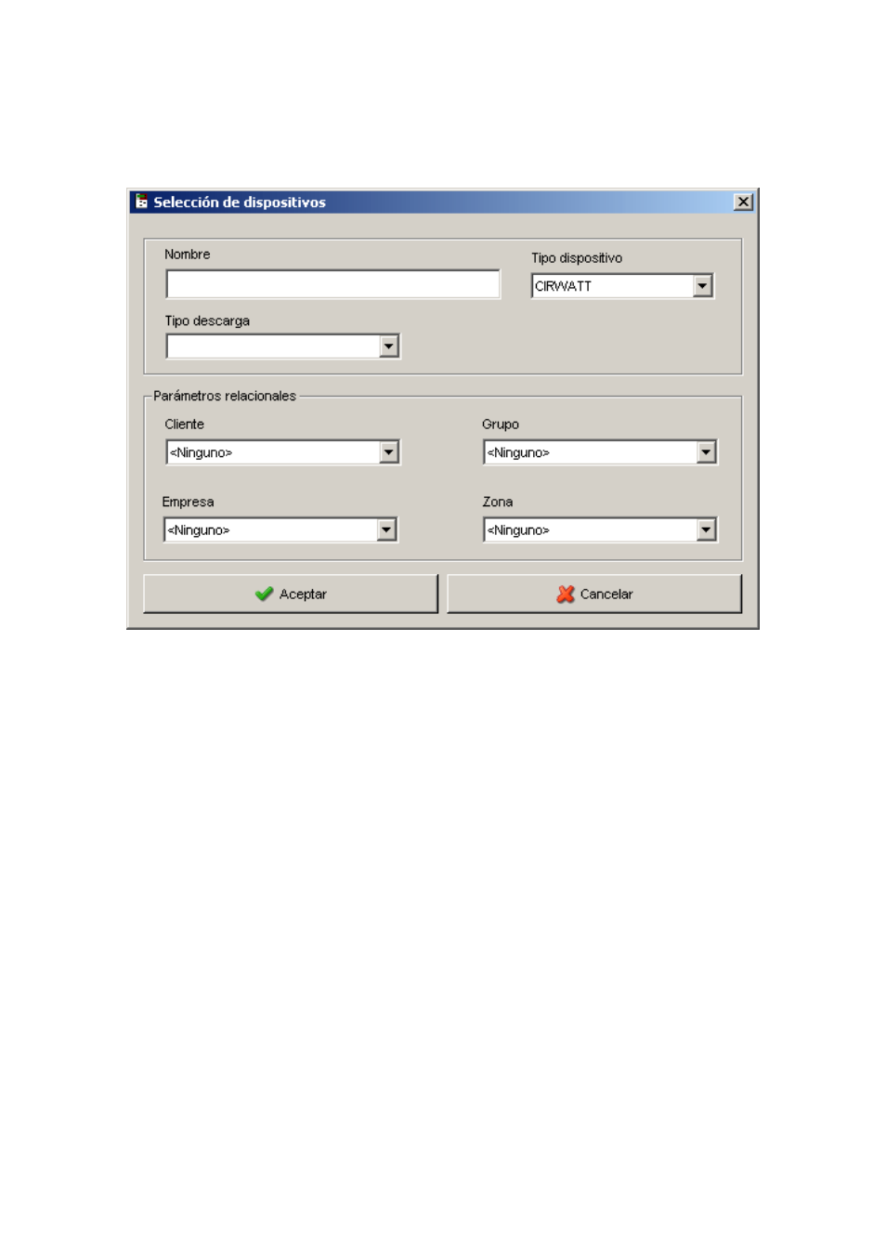Viewport: 886px width, 1254px height.
Task: Open the Empresa dropdown arrow
Action: pos(386,529)
